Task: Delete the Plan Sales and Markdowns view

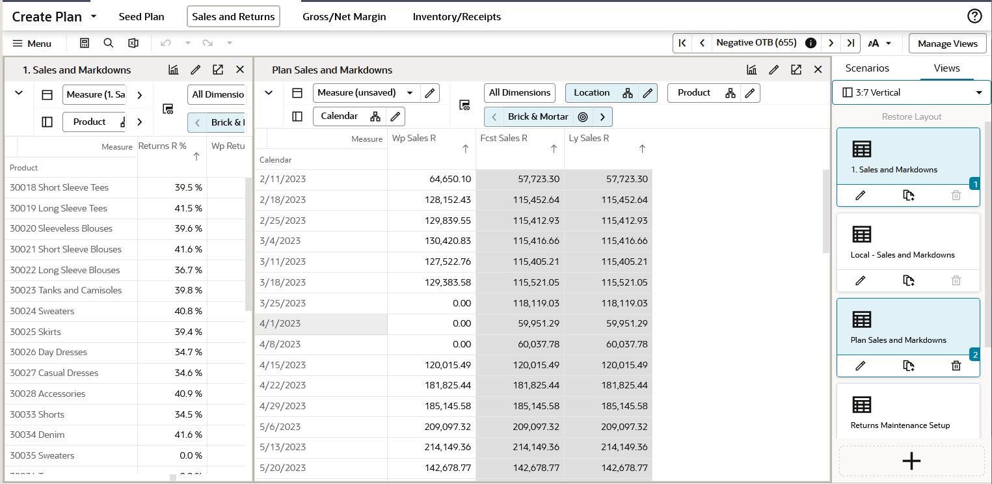Action: pos(956,366)
